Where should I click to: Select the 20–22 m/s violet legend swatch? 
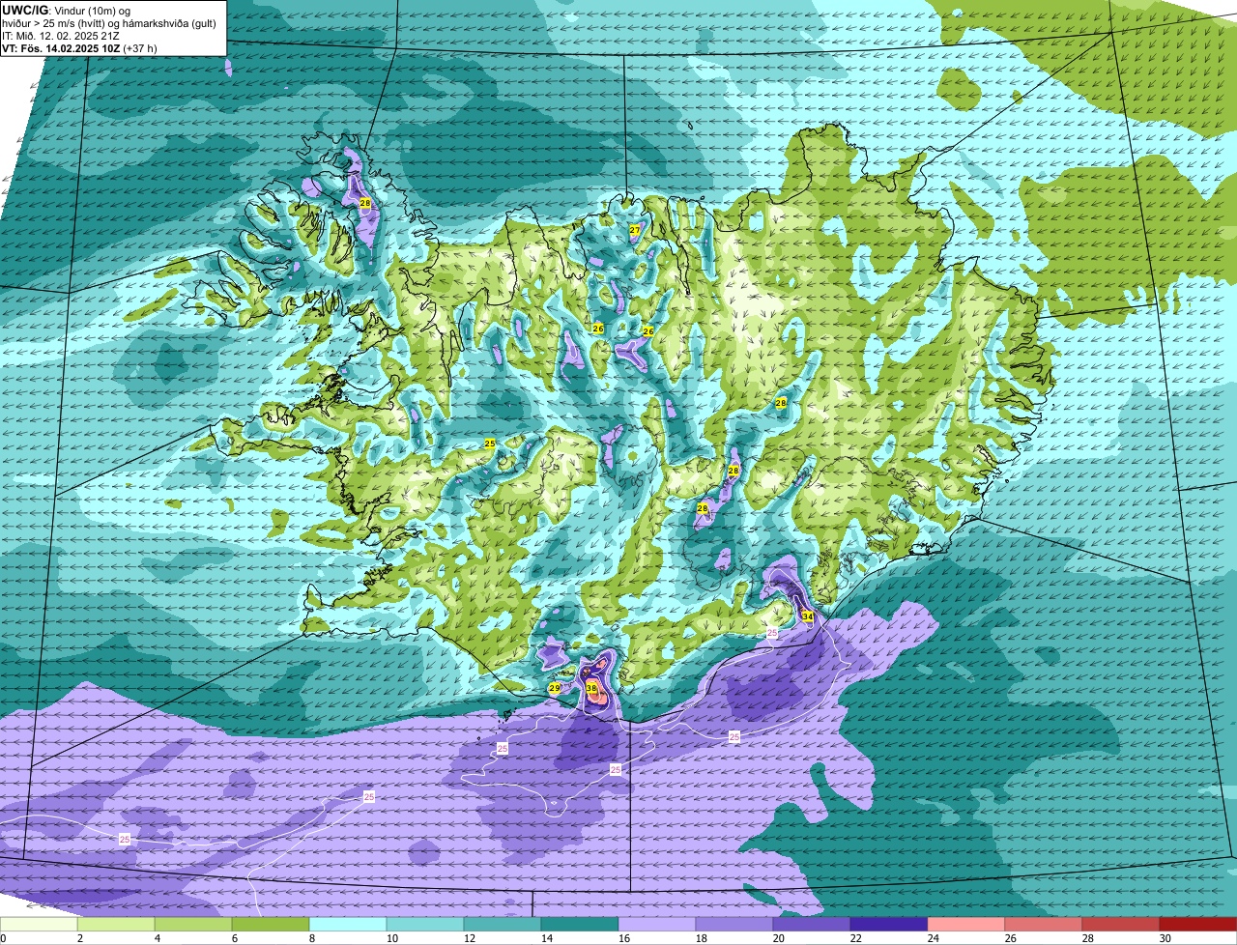click(812, 924)
